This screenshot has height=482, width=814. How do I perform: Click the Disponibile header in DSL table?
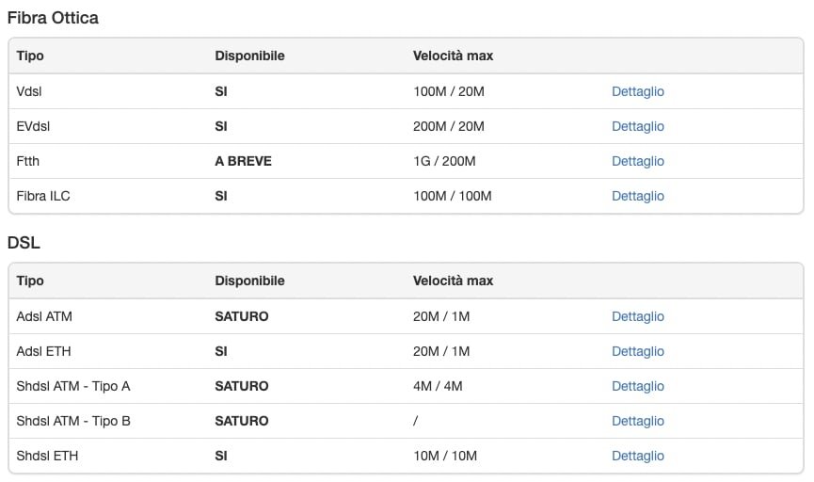pyautogui.click(x=249, y=281)
